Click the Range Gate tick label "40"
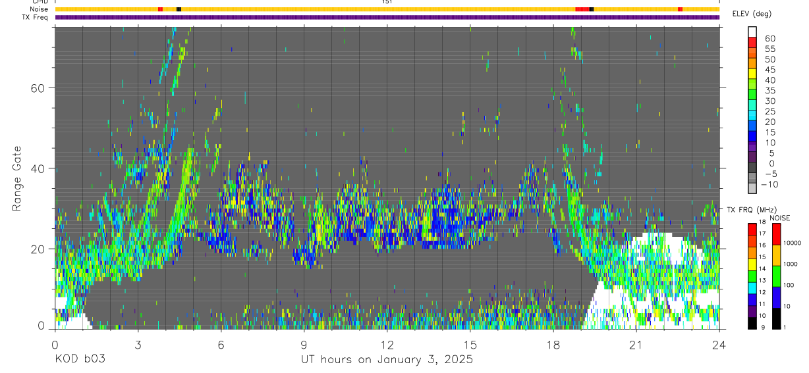Image resolution: width=809 pixels, height=373 pixels. click(40, 168)
